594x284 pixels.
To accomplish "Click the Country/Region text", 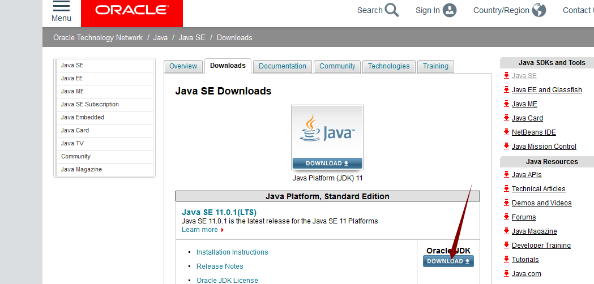I will tap(501, 11).
